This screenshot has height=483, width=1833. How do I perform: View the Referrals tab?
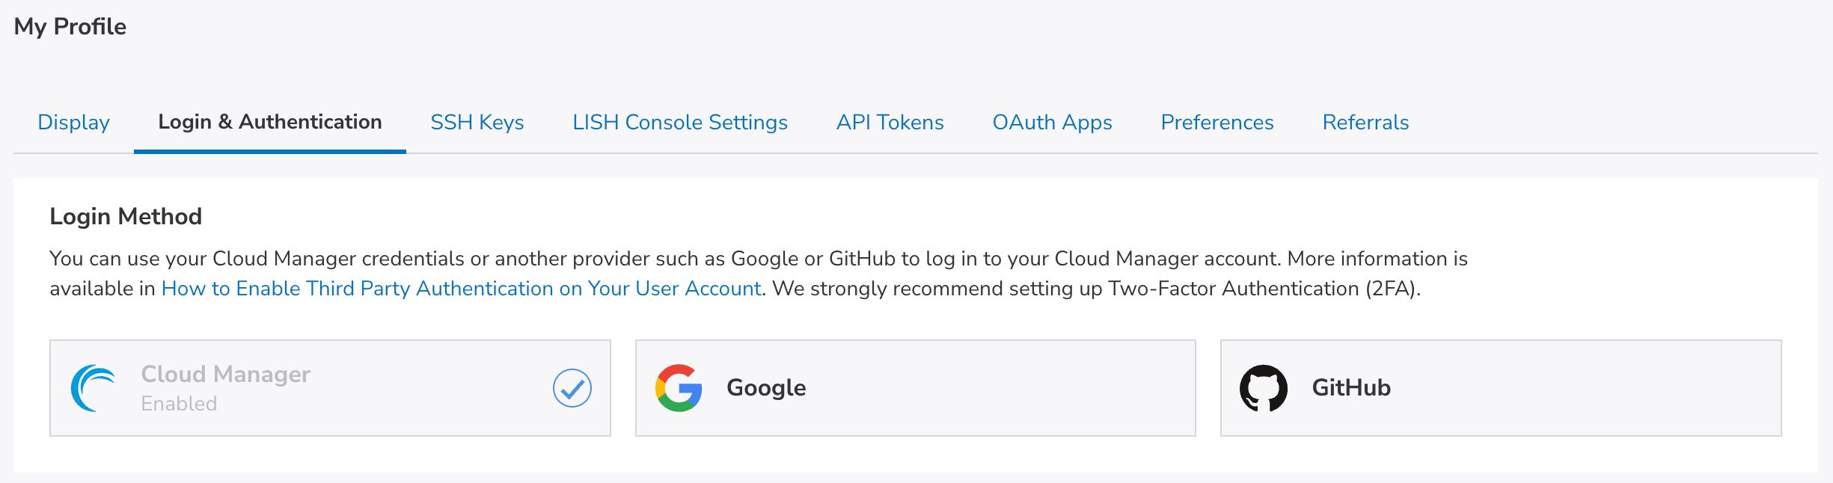[x=1365, y=122]
